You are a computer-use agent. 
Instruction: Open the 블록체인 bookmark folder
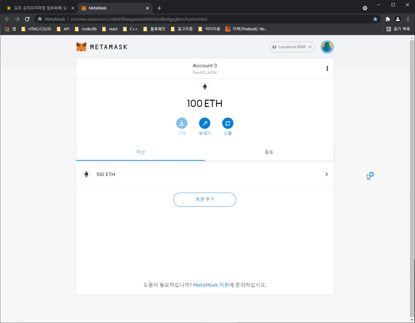click(x=154, y=29)
